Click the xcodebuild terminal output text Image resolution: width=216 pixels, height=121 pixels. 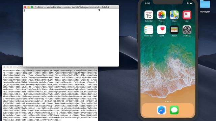[x=50, y=95]
